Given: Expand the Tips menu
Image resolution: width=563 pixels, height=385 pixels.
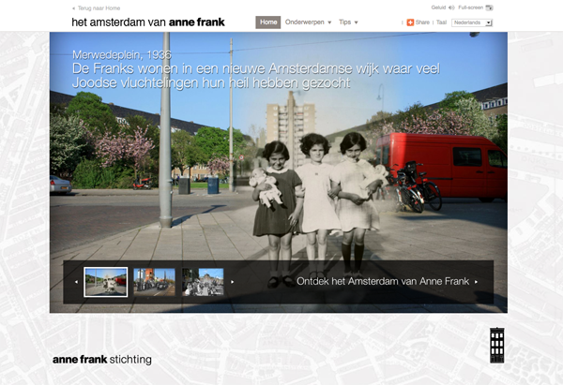Looking at the screenshot, I should [348, 22].
